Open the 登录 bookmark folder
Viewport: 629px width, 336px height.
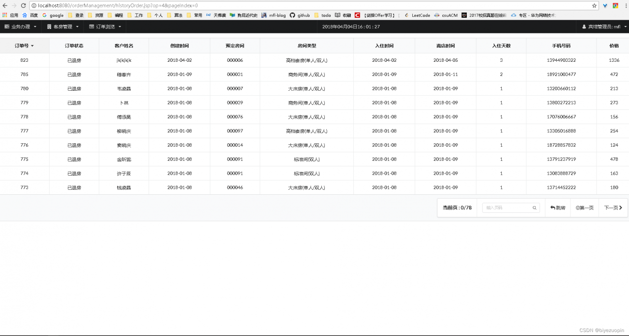[x=76, y=15]
